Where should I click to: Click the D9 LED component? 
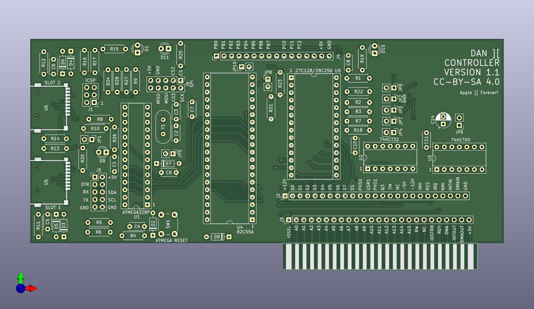[x=102, y=152]
